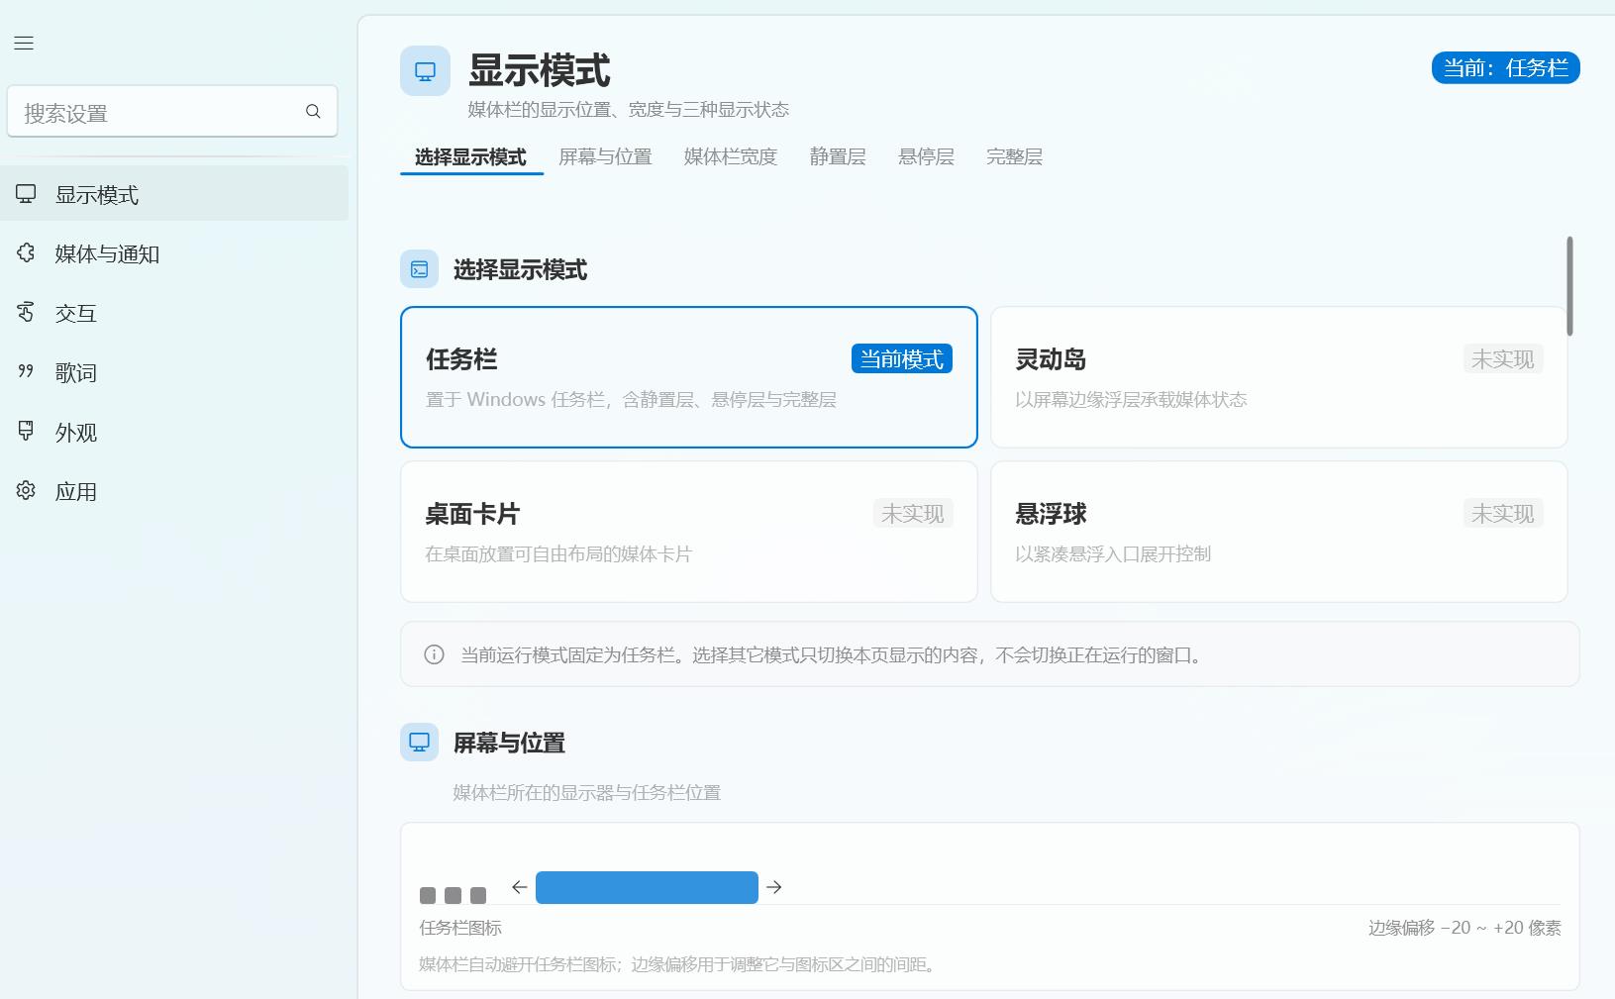
Task: Click the large 显示模式 page header icon
Action: pos(425,71)
